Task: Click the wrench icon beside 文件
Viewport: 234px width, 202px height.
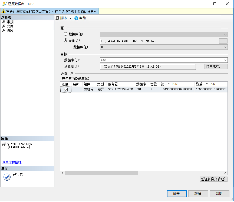Action: (x=4, y=26)
